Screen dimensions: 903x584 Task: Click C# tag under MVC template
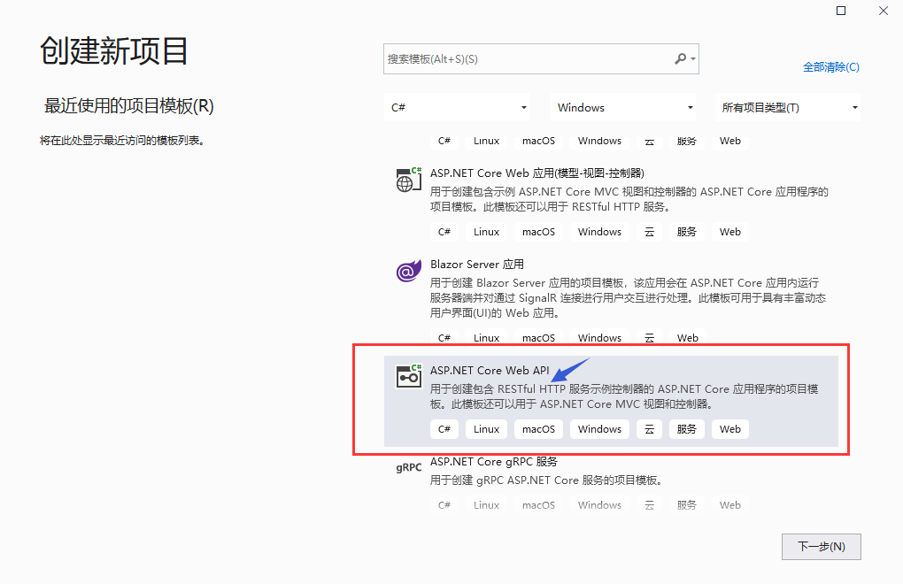click(x=444, y=232)
